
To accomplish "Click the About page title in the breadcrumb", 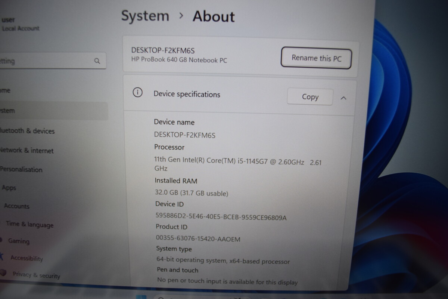I will [x=214, y=16].
